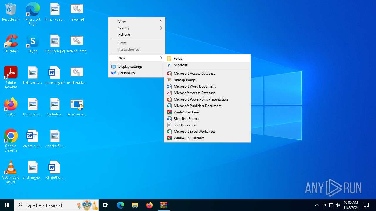Expand the Sort by submenu
376x211 pixels.
coord(137,28)
